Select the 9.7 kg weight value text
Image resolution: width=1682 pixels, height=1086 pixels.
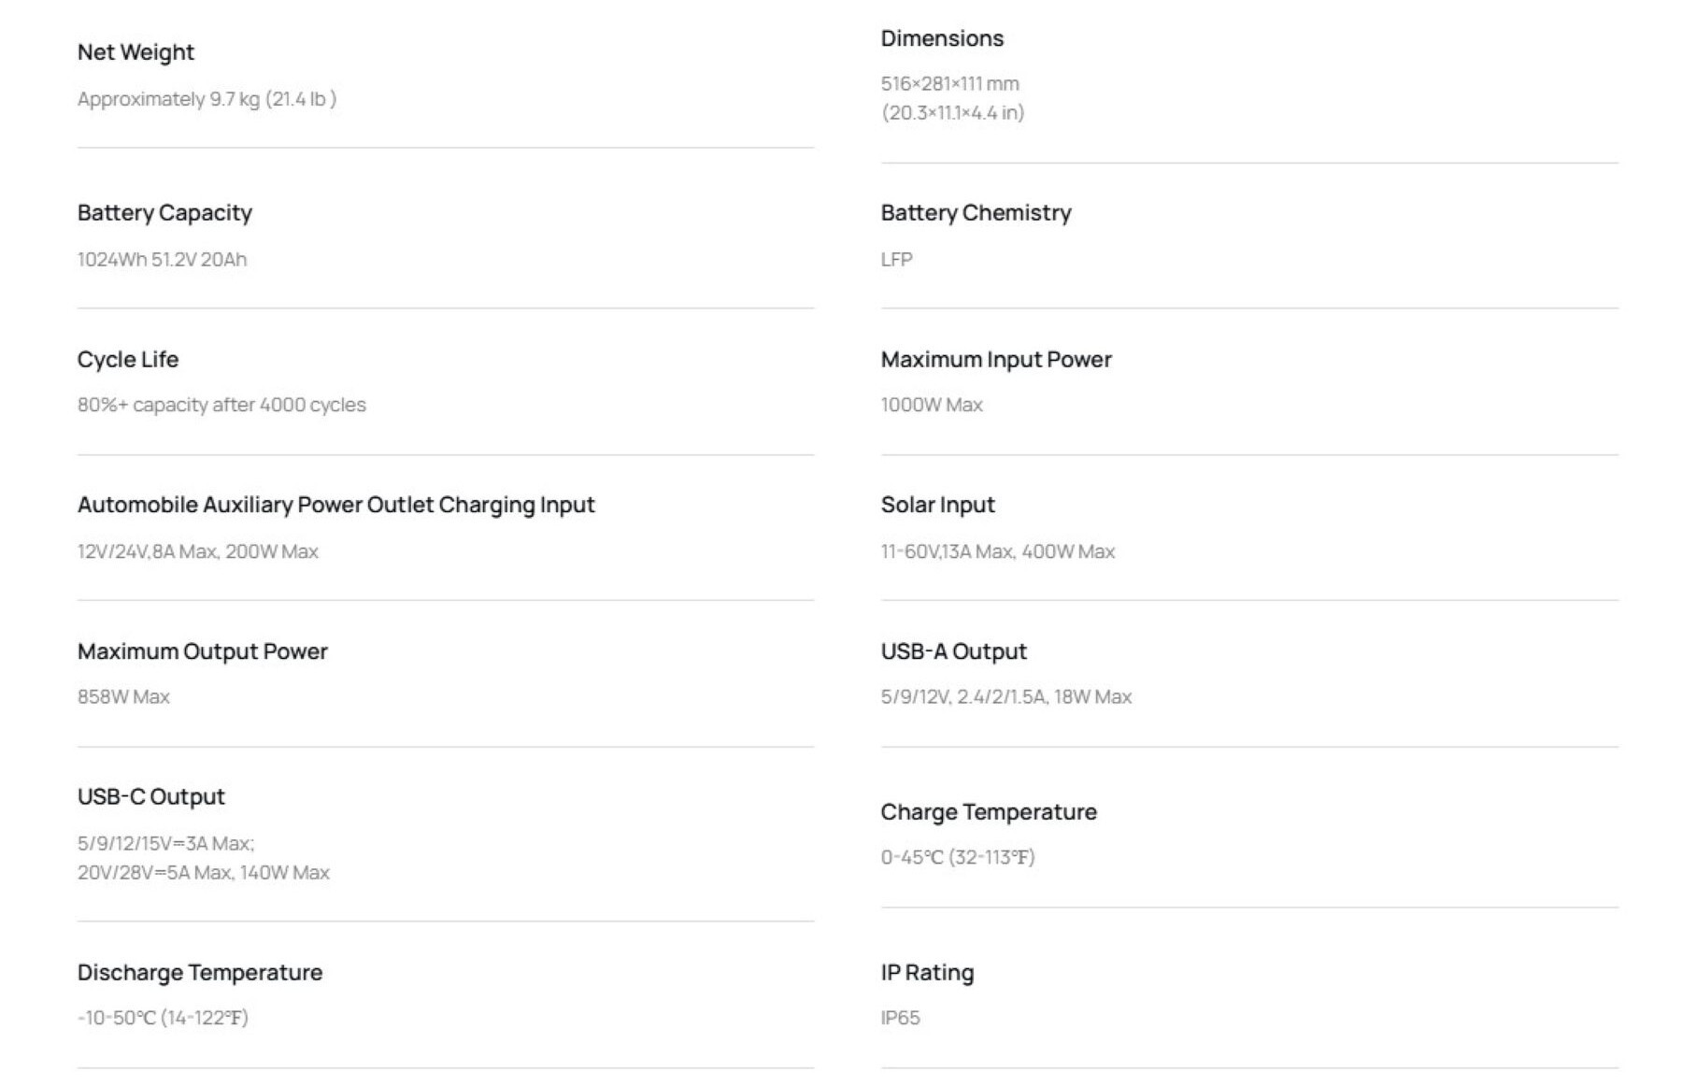207,99
